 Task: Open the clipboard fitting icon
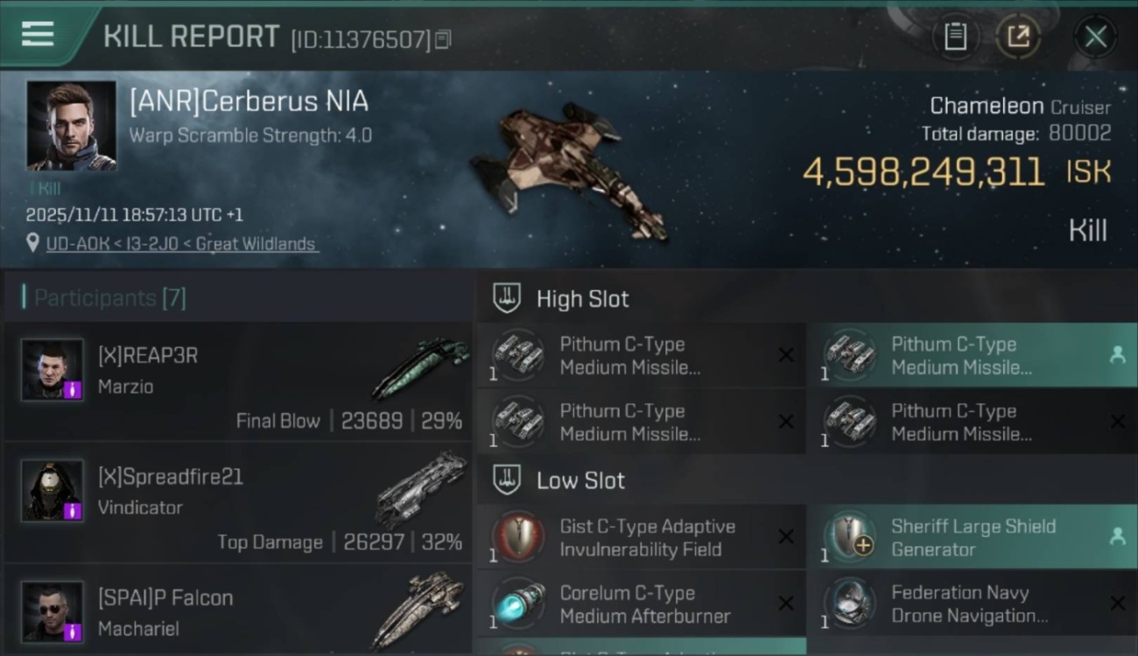click(955, 37)
